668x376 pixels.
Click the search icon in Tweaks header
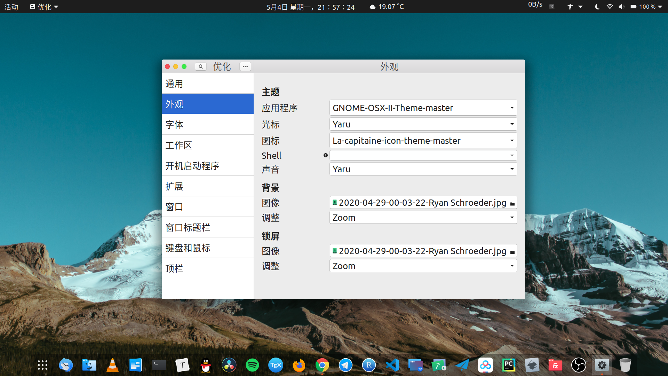coord(201,66)
